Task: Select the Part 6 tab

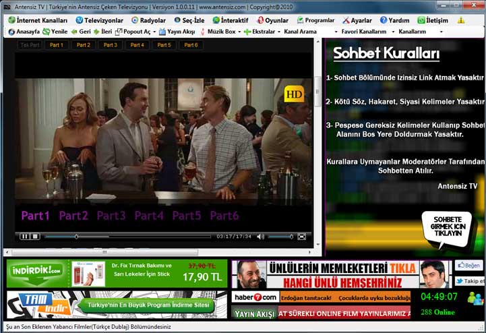Action: 191,45
